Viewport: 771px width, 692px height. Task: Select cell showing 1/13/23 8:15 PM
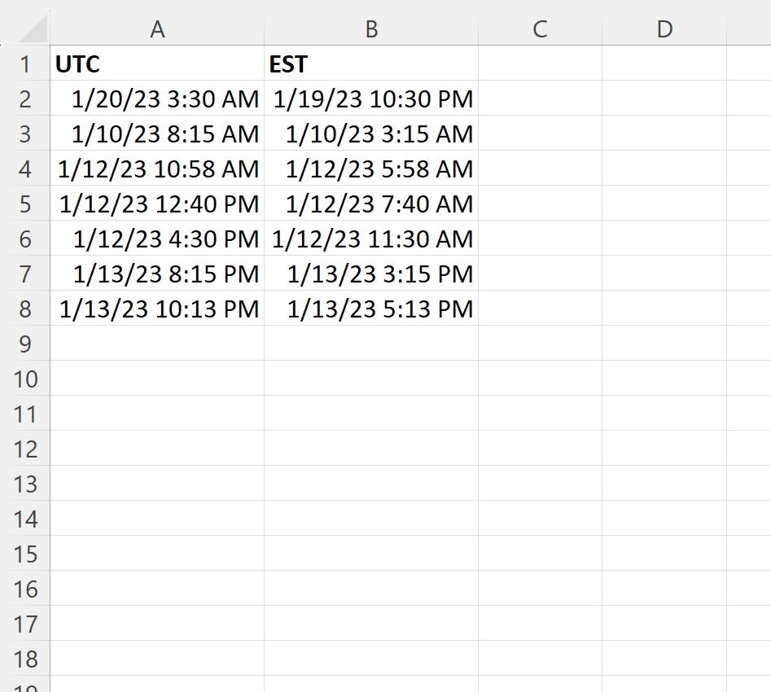(x=157, y=274)
